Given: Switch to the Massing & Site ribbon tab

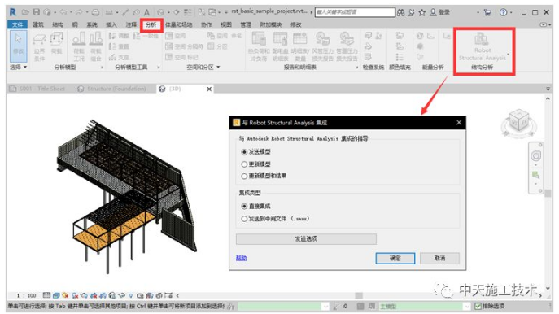Looking at the screenshot, I should (x=179, y=24).
